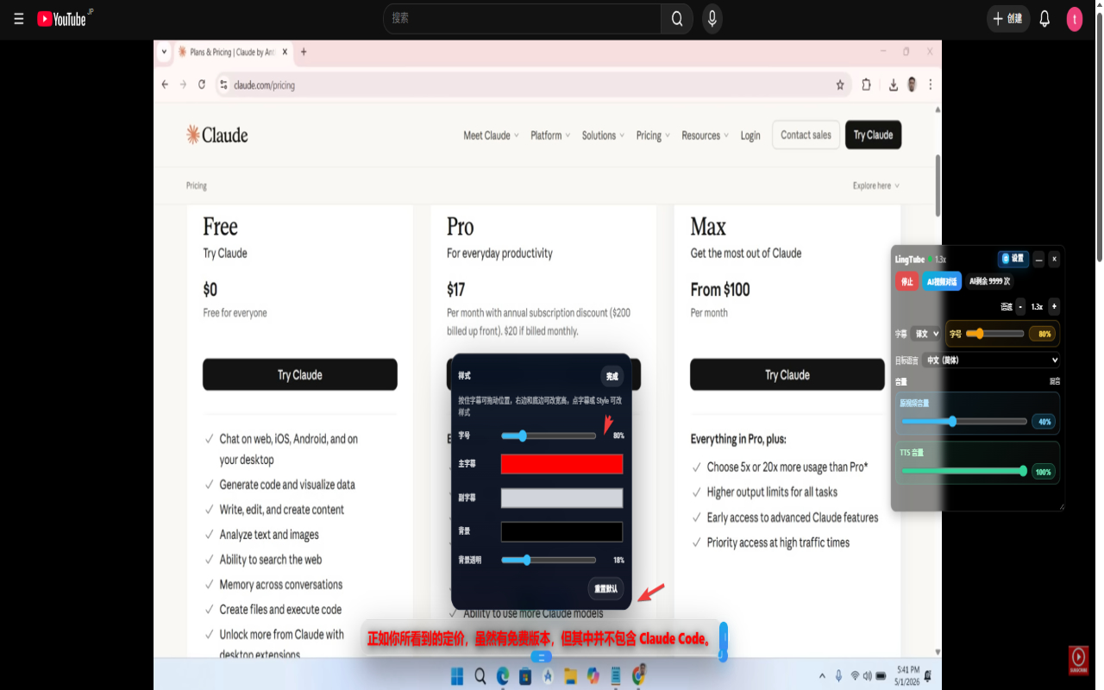This screenshot has height=690, width=1104.
Task: Open the YouTube guide hamburger menu
Action: [18, 19]
